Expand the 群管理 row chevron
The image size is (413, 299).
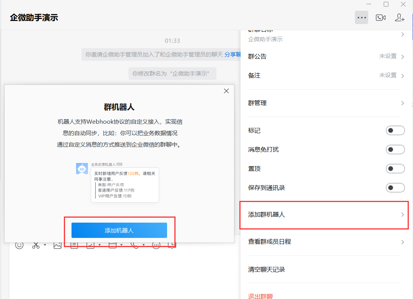tap(402, 103)
